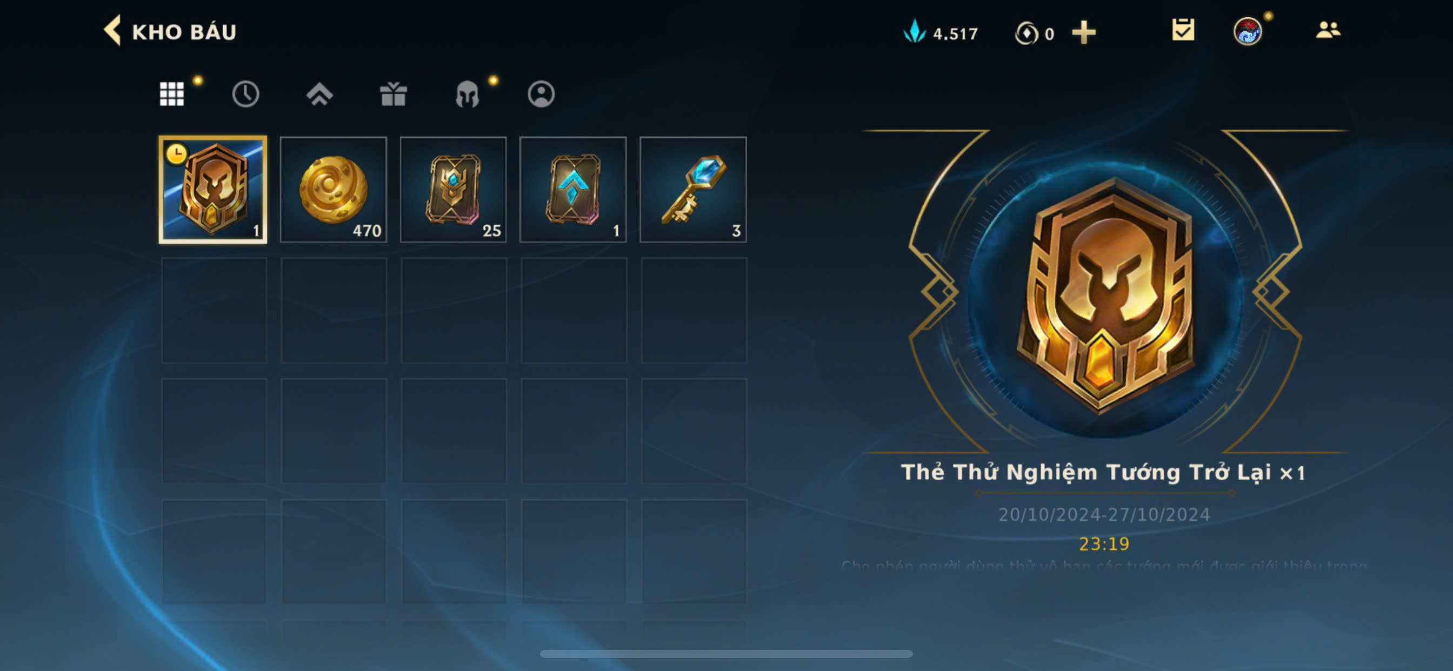Select the profile circle filter tab

(x=541, y=93)
